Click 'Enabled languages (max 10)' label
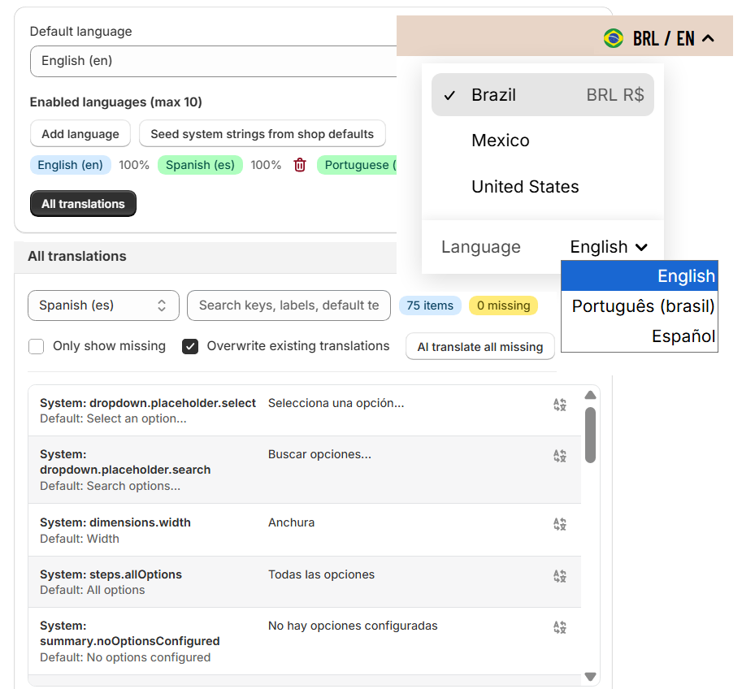Viewport: 742px width, 689px height. pyautogui.click(x=116, y=102)
